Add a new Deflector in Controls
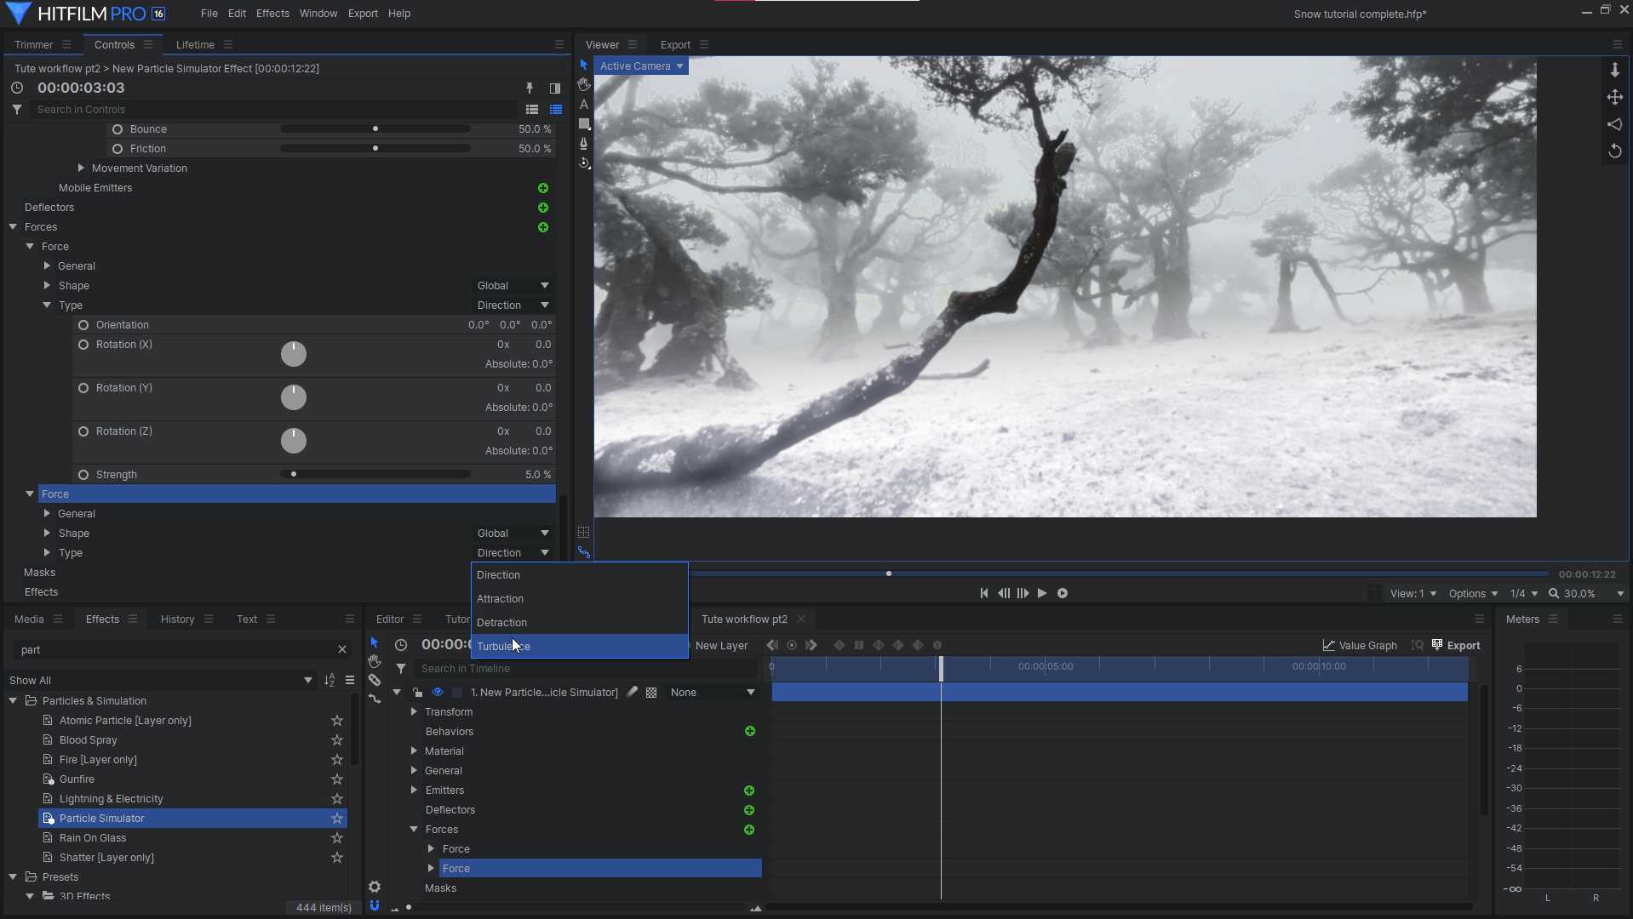The image size is (1633, 919). tap(543, 208)
